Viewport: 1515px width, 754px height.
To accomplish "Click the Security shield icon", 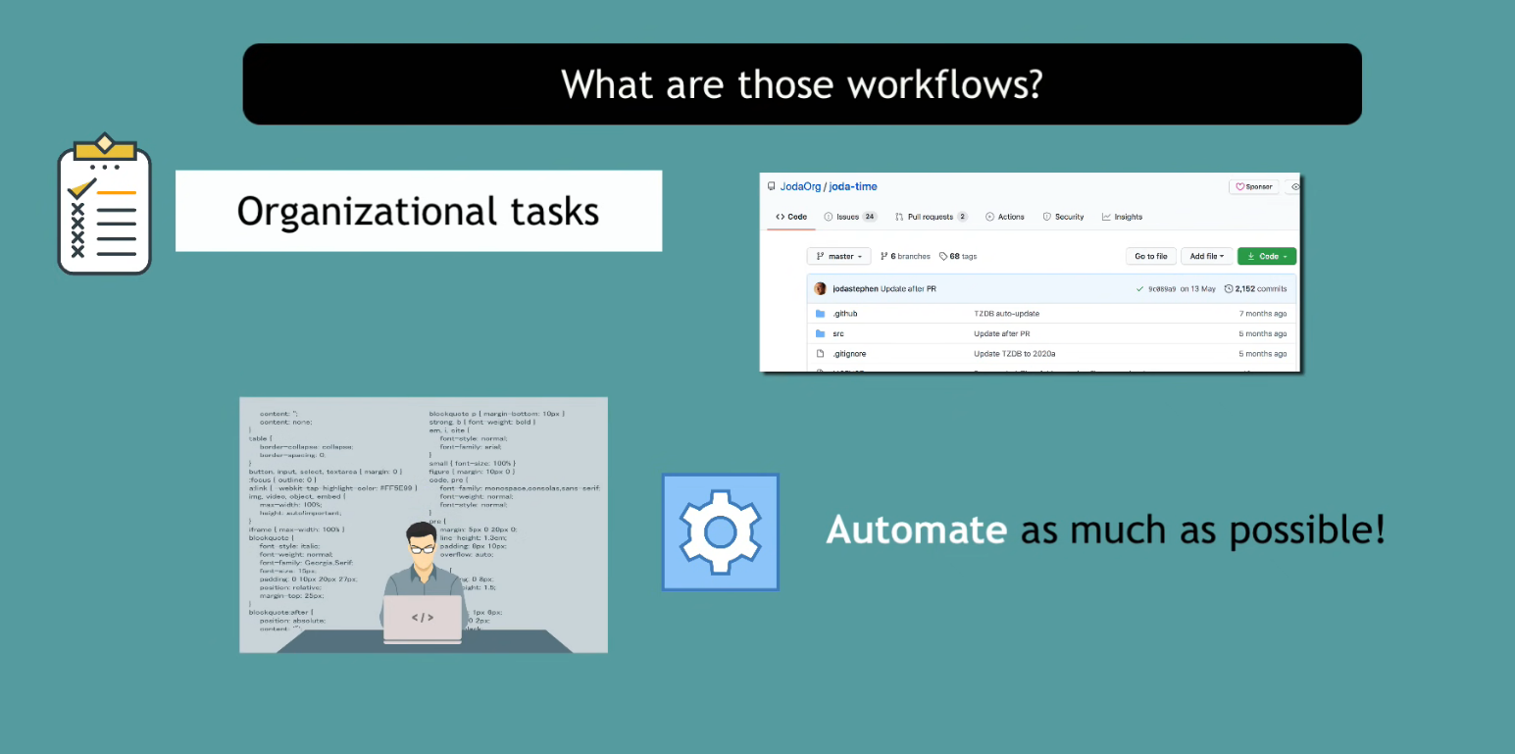I will [1046, 217].
